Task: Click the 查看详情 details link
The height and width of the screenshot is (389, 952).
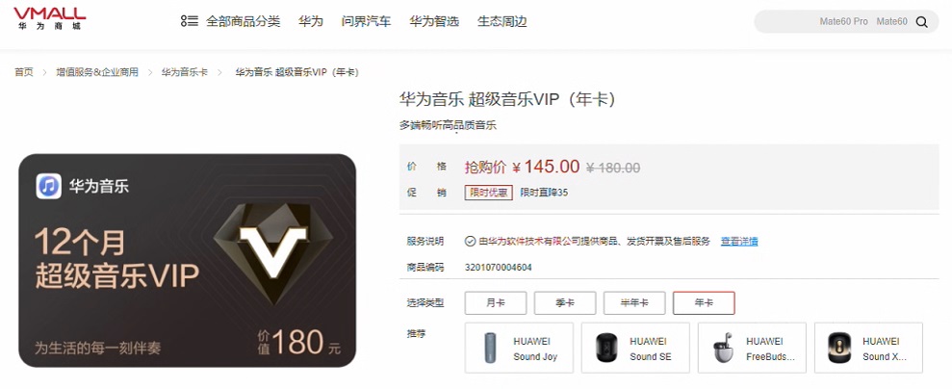Action: click(739, 241)
